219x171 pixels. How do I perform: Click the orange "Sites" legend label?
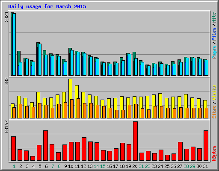point(214,112)
